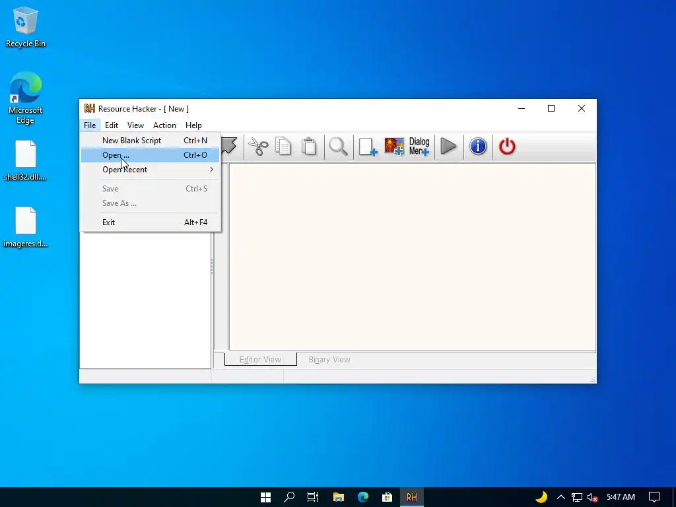Choose New Blank Script menu entry
676x507 pixels.
click(x=151, y=141)
